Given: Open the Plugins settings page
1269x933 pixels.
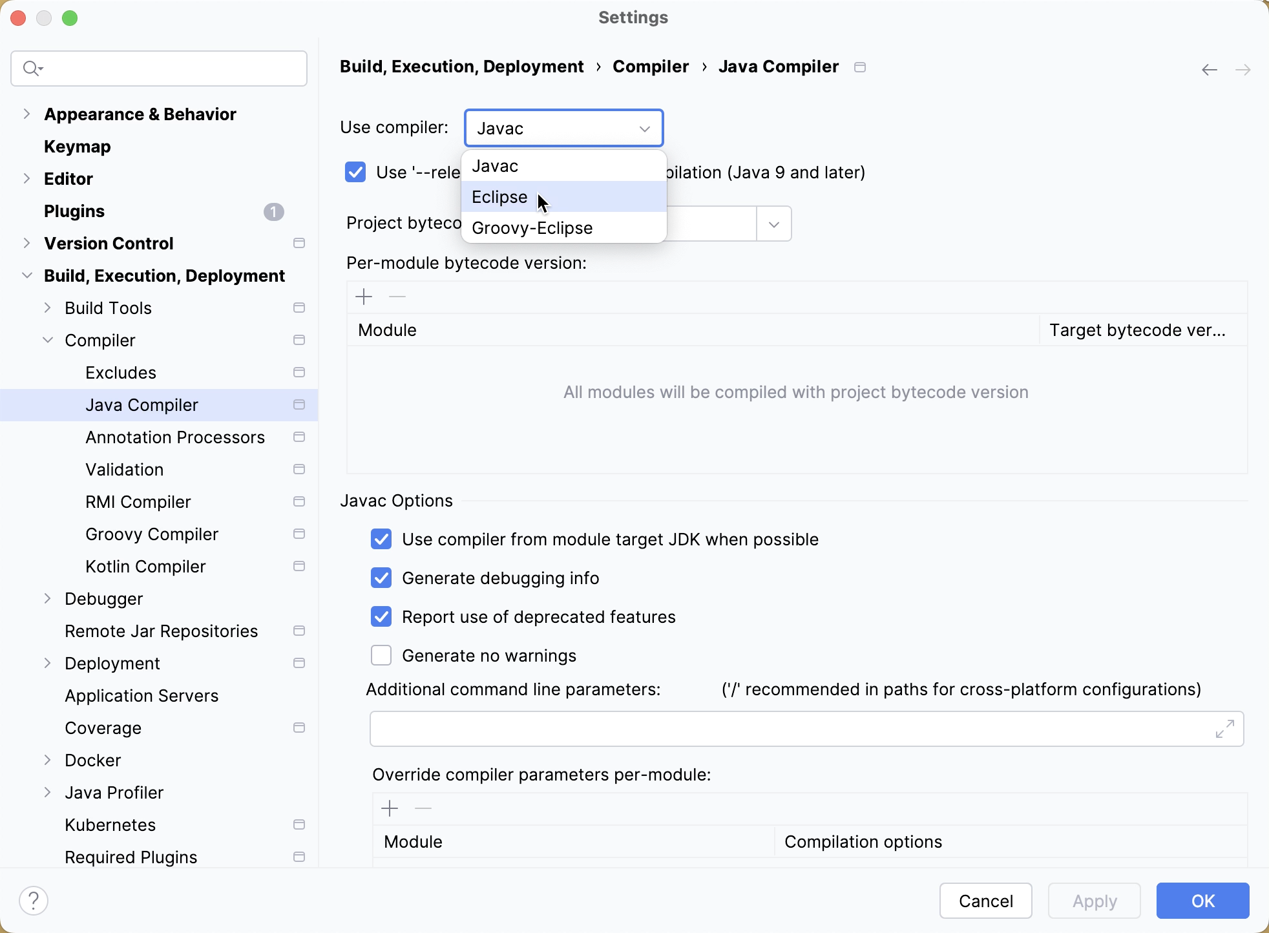Looking at the screenshot, I should click(74, 211).
